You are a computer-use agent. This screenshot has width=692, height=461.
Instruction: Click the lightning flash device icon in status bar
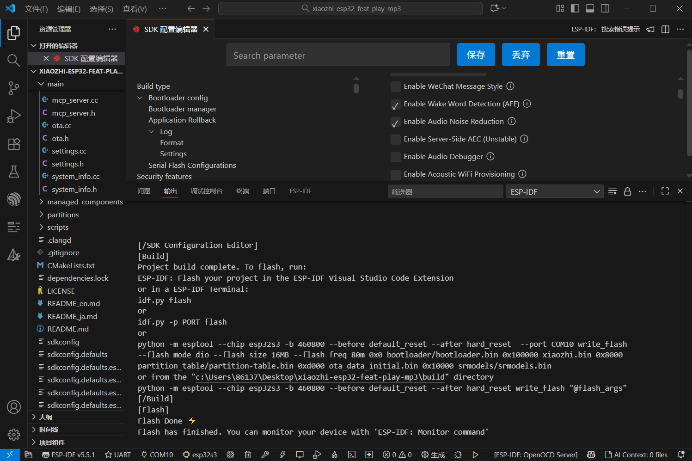pyautogui.click(x=282, y=455)
